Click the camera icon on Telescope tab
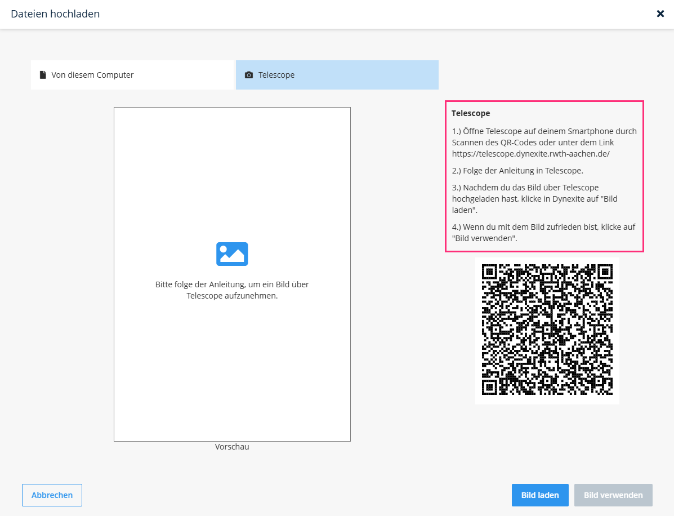Viewport: 674px width, 516px height. 248,75
